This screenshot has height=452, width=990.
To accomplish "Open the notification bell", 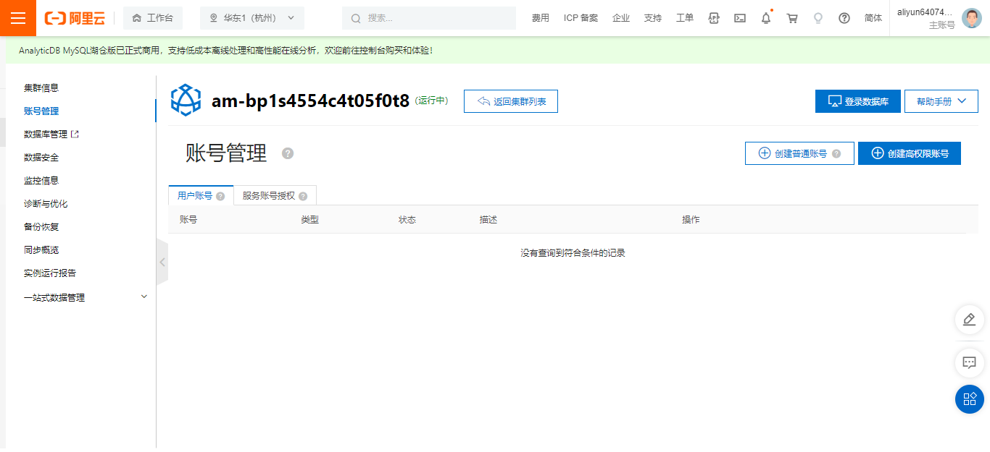I will [766, 18].
